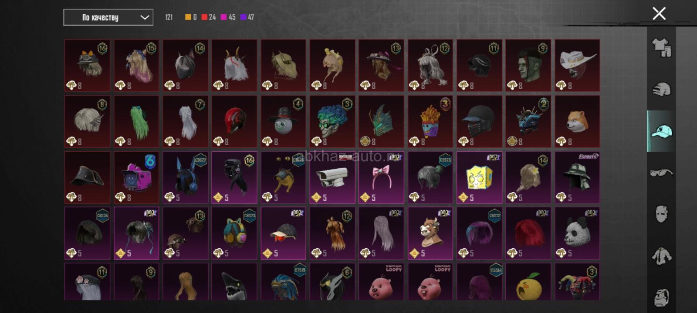Image resolution: width=697 pixels, height=313 pixels.
Task: Expand the sort dropdown chevron arrow
Action: pos(145,17)
